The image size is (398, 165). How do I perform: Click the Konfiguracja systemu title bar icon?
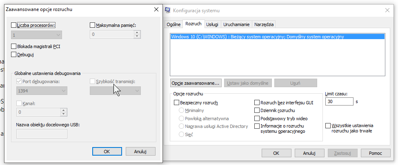tap(168, 10)
